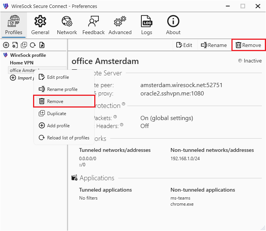The image size is (266, 231).
Task: Click the help icon next to Packets label
Action: click(x=115, y=117)
